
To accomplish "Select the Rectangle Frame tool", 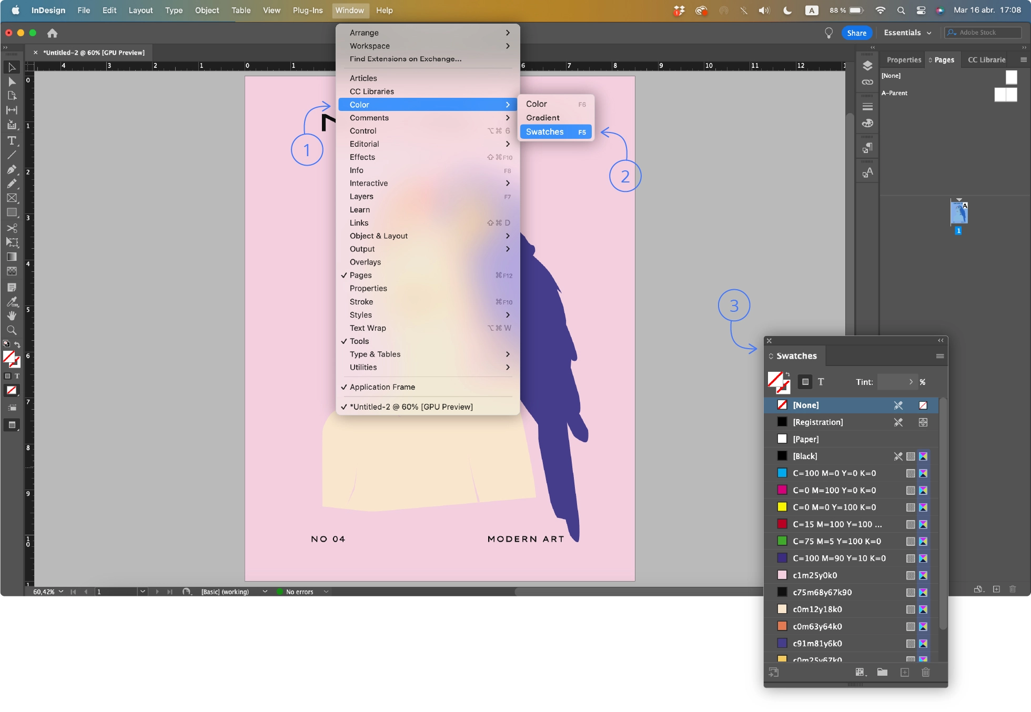I will pos(12,198).
